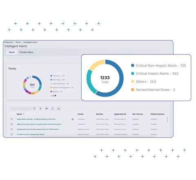The image size is (196, 180).
Task: Click Exchange legend dot in Family chart
Action: 51,80
